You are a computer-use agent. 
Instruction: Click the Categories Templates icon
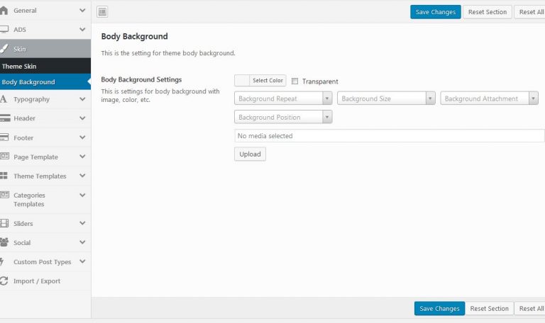tap(4, 195)
